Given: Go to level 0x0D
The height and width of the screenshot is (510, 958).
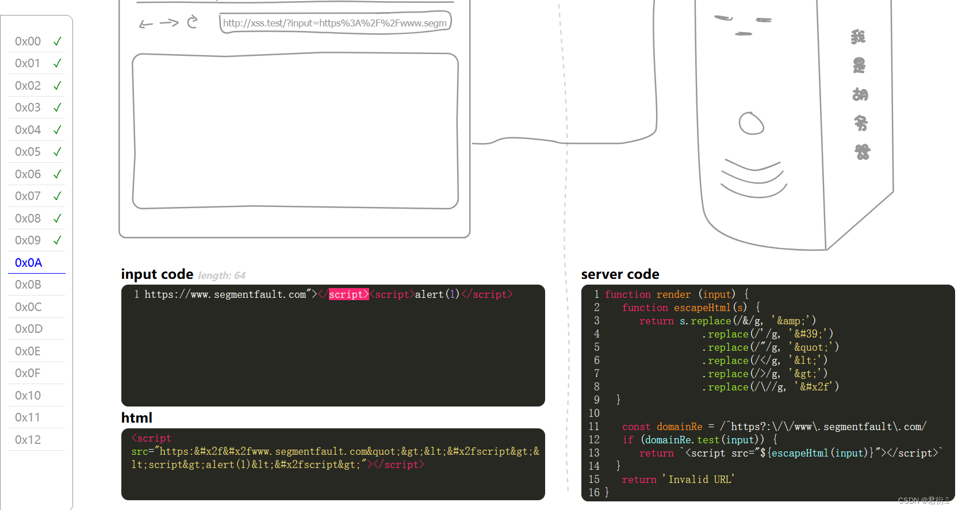Looking at the screenshot, I should pyautogui.click(x=37, y=329).
